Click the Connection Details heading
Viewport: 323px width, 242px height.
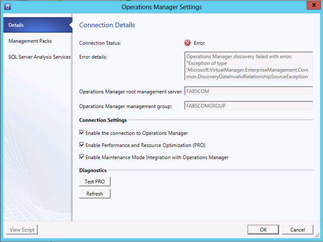tap(107, 25)
